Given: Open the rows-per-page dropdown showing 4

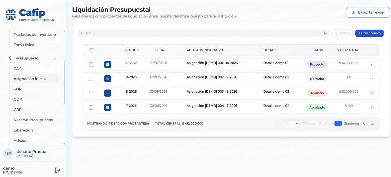Looking at the screenshot, I should (291, 124).
